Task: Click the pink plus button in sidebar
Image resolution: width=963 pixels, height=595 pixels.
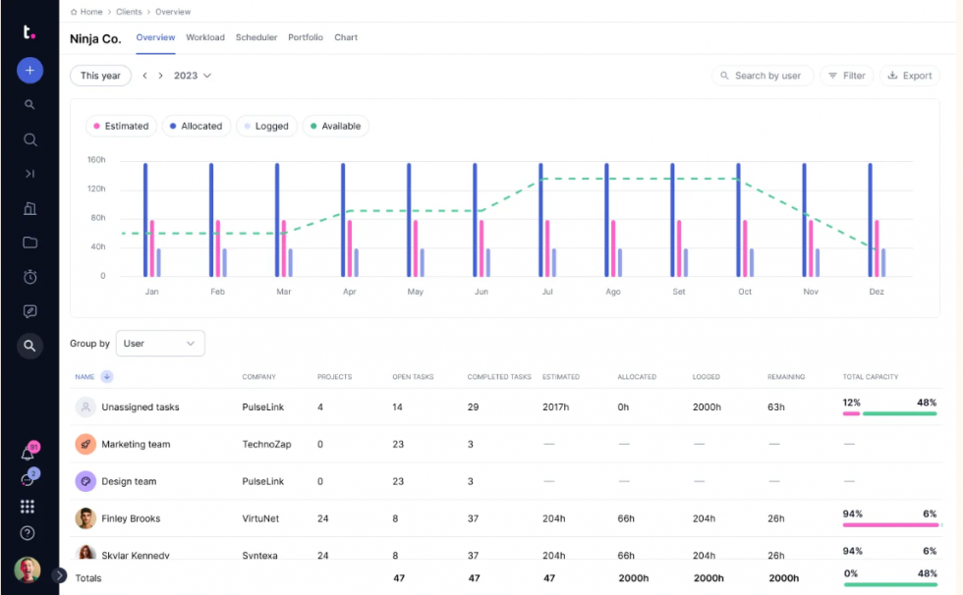Action: 29,70
